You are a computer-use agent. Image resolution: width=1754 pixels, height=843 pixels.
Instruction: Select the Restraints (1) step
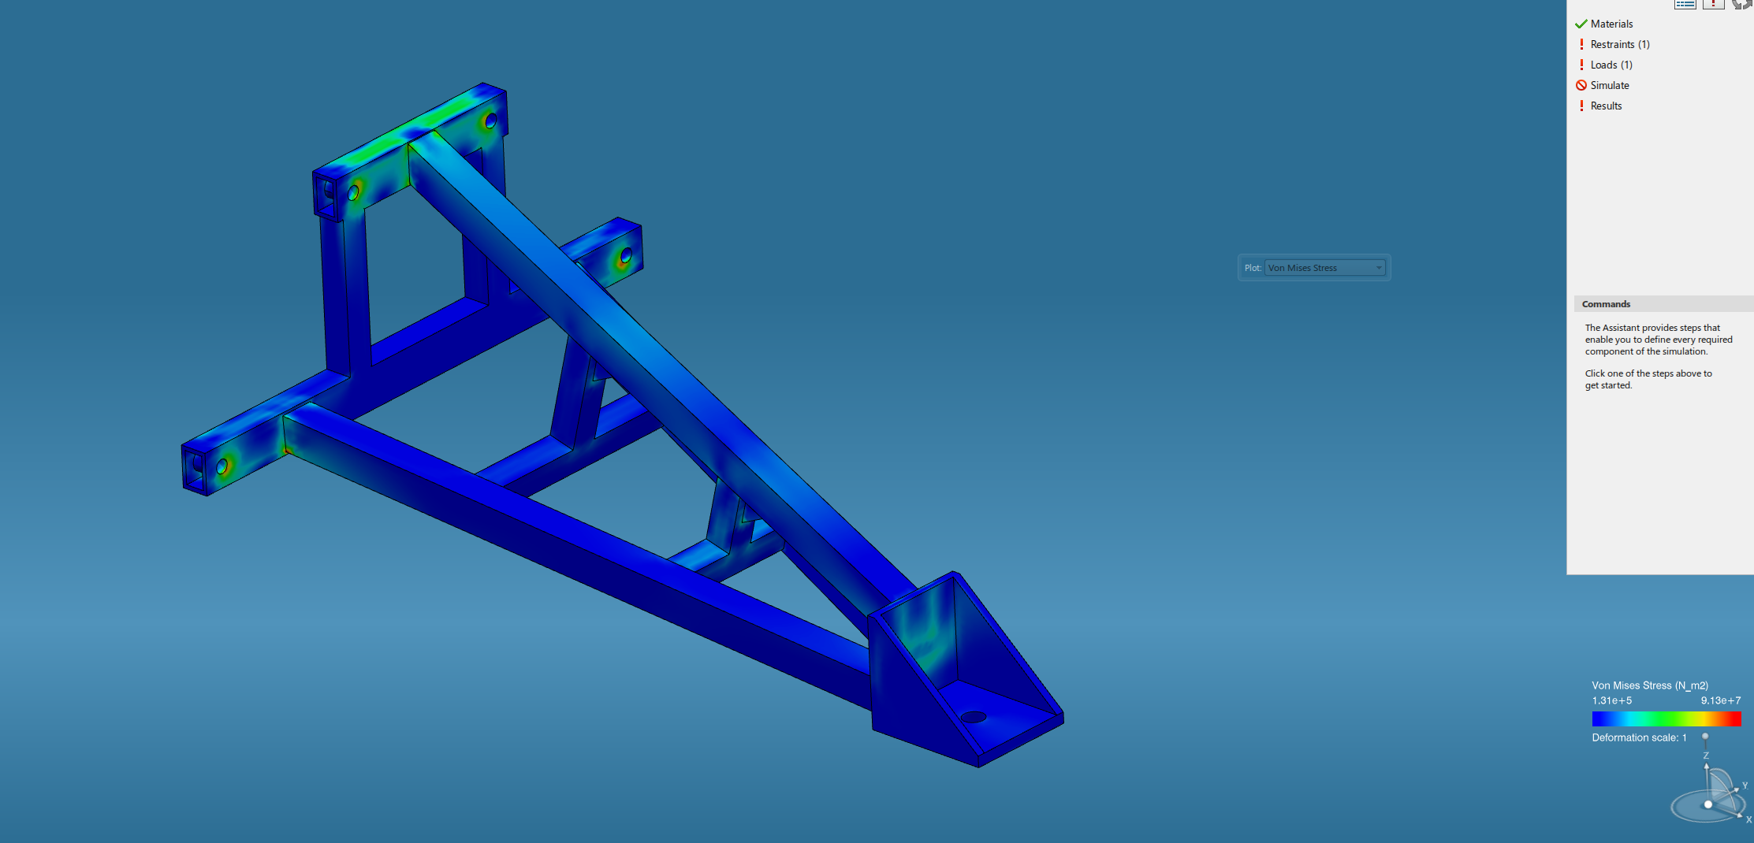coord(1619,44)
